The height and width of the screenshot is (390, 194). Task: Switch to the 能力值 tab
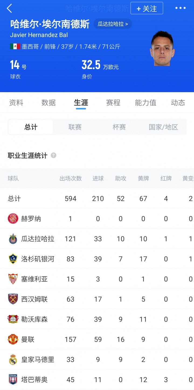[x=145, y=103]
